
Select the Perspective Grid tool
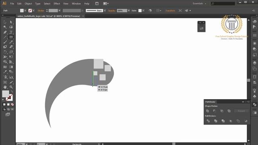11,62
